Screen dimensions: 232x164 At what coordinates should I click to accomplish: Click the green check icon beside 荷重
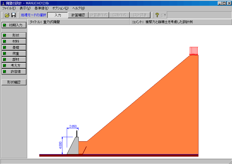click(x=4, y=53)
